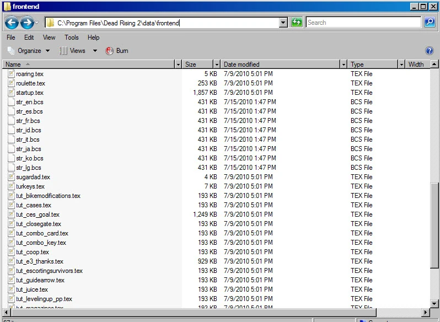The image size is (440, 322).
Task: Click the tut_cases.tex file icon
Action: [11, 205]
